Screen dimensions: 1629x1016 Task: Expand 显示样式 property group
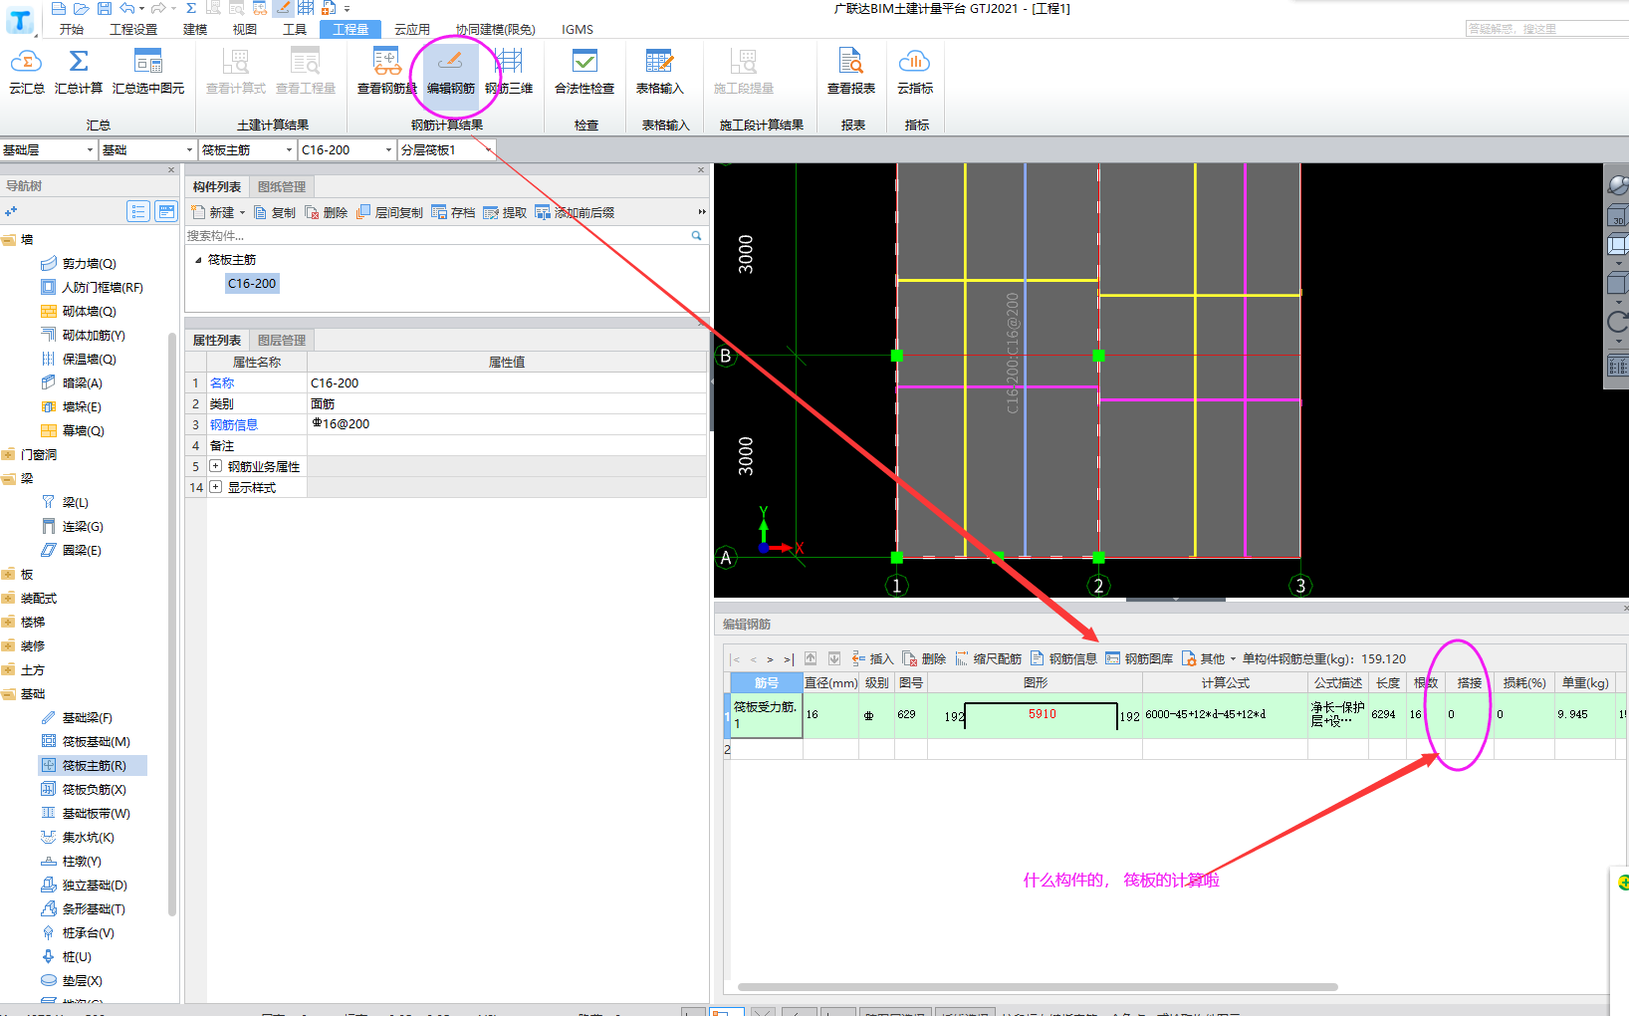click(x=215, y=487)
